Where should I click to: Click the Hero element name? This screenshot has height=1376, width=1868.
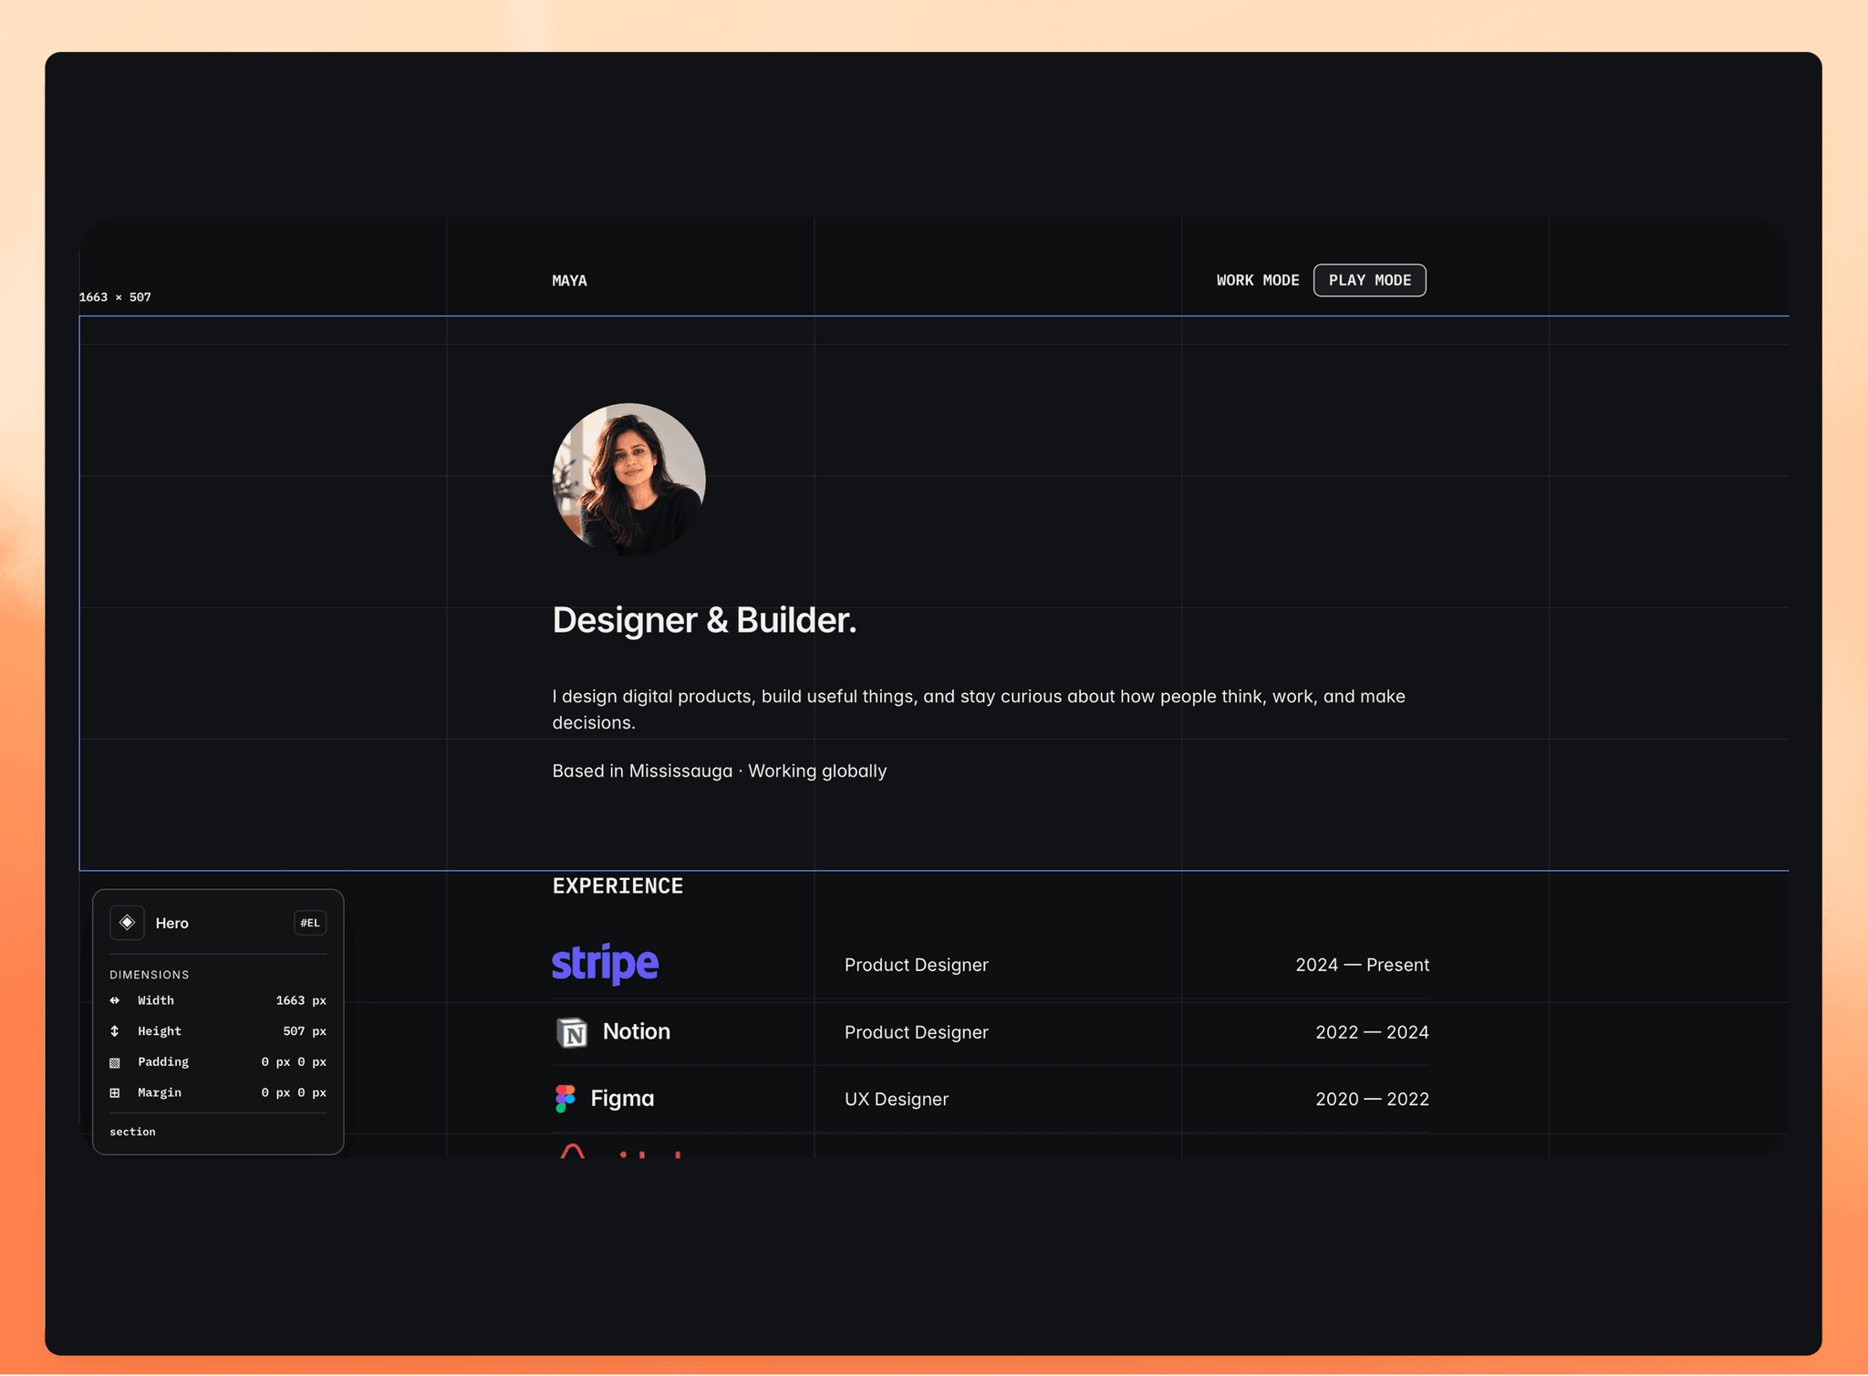pyautogui.click(x=172, y=923)
